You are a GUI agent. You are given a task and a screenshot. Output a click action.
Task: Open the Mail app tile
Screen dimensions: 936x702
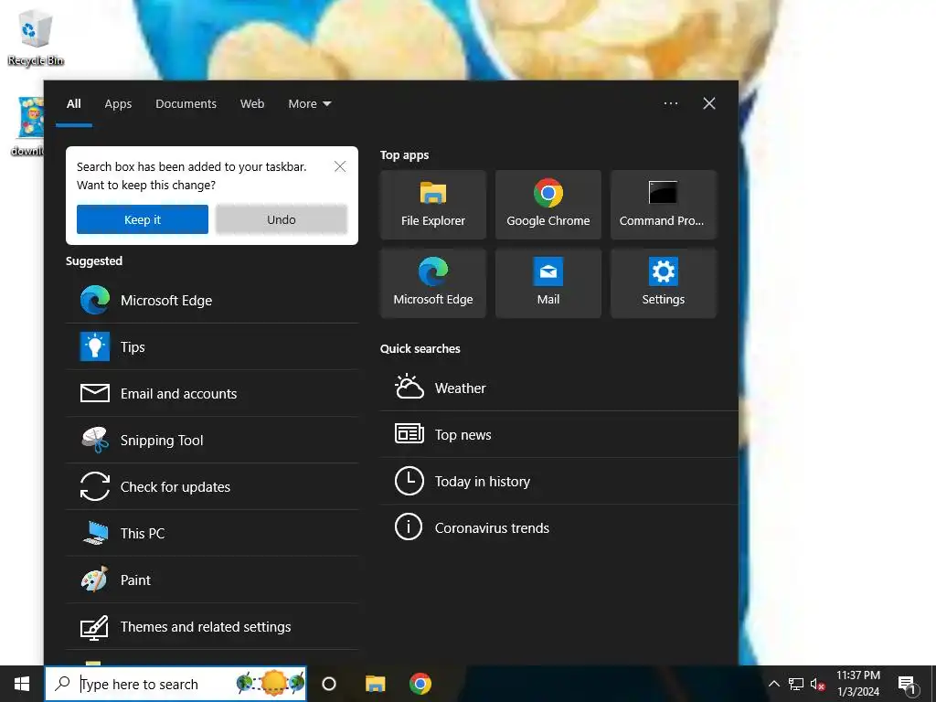pos(548,283)
